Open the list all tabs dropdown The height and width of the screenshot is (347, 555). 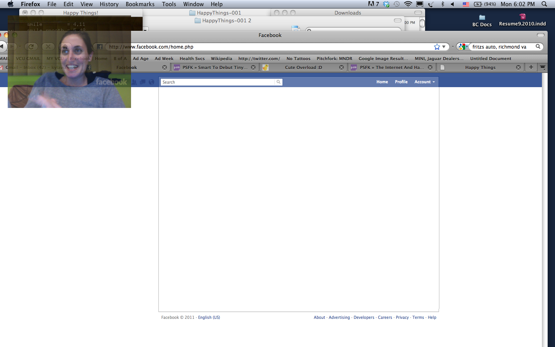click(543, 67)
